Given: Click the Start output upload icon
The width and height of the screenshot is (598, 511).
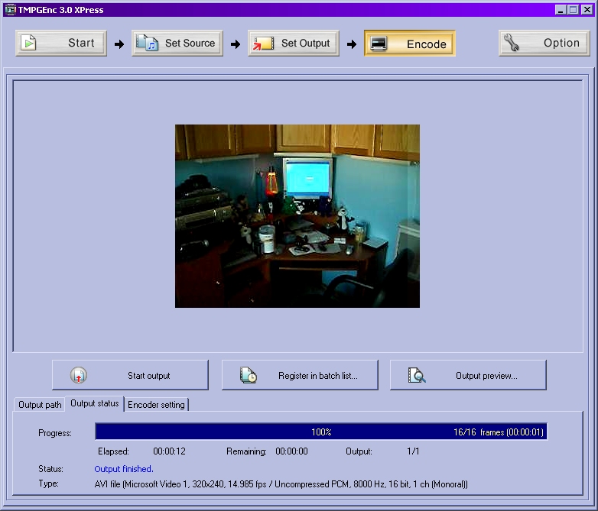Looking at the screenshot, I should click(x=79, y=375).
